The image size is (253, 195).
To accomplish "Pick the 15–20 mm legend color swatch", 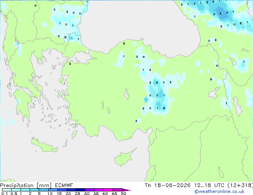I will (x=62, y=190).
